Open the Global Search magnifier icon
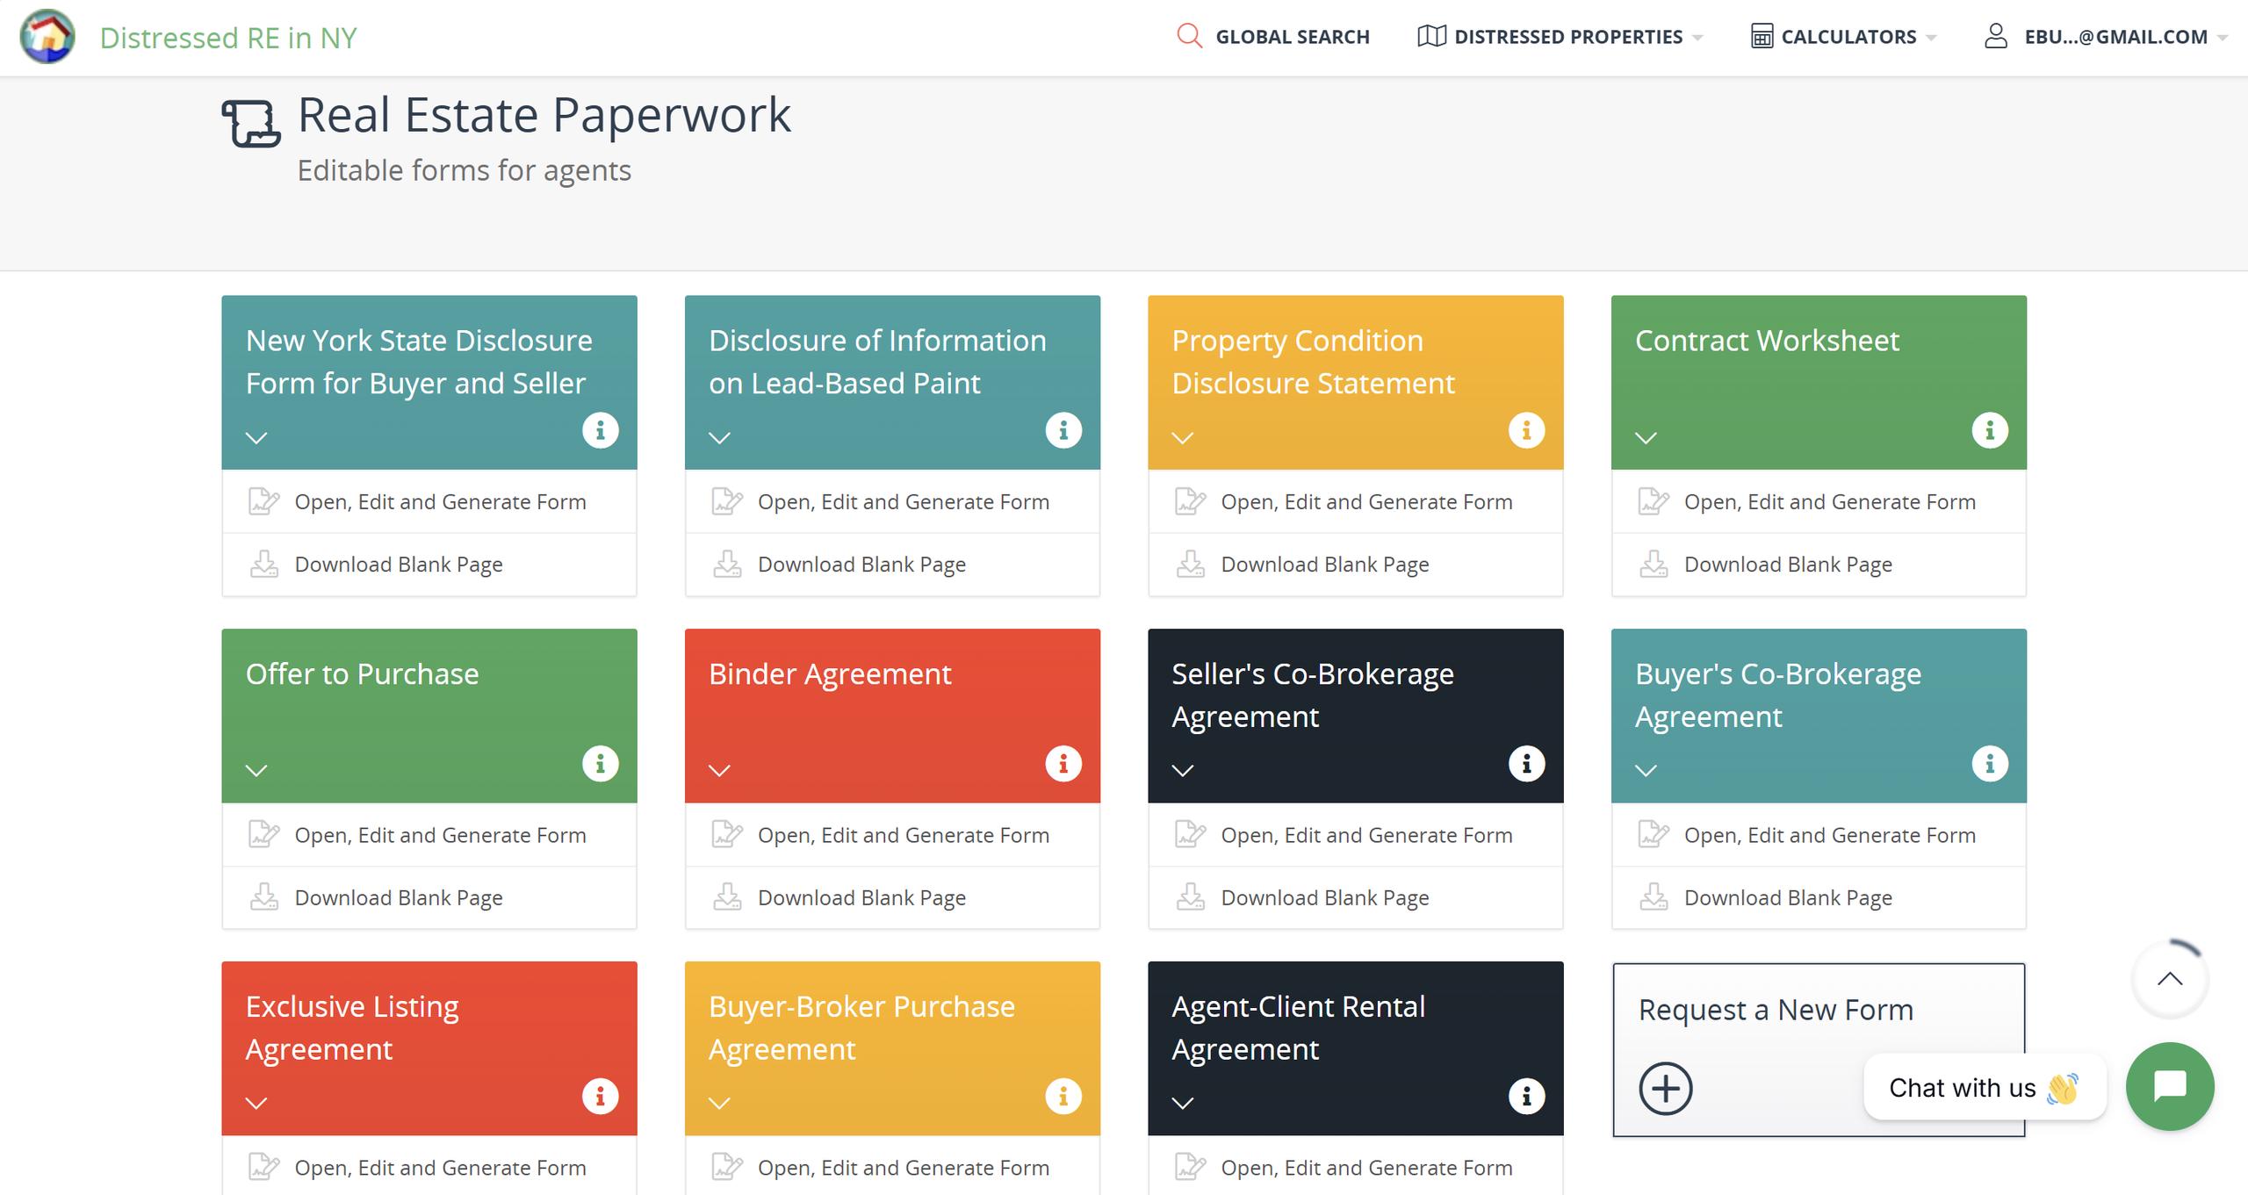 click(x=1189, y=36)
